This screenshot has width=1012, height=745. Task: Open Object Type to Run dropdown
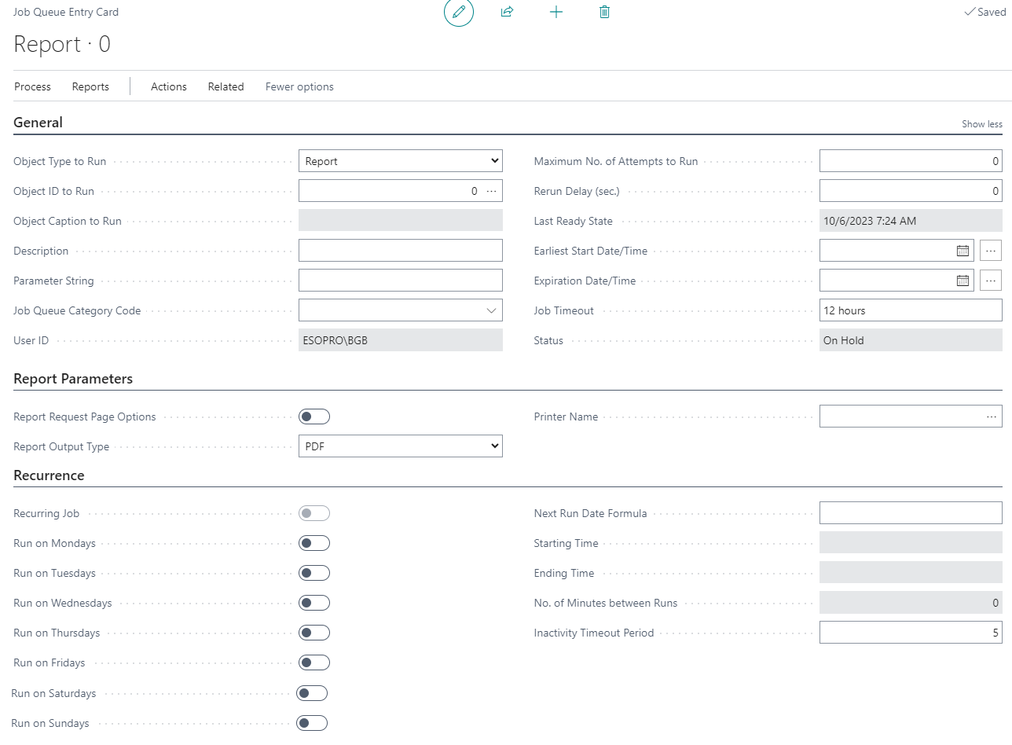pos(400,161)
